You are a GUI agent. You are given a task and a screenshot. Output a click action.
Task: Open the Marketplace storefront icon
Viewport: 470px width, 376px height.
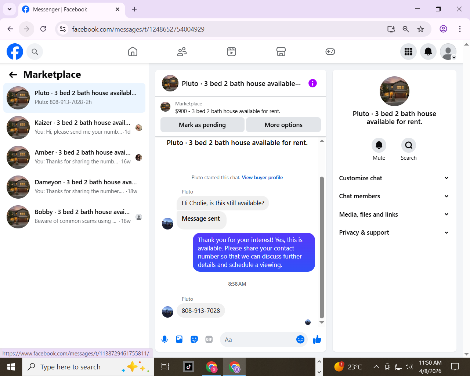[x=281, y=52]
